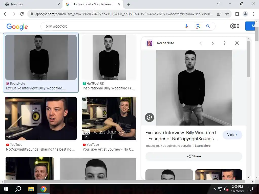Click the Inspirational Billy Woodford Is result title

coord(109,88)
